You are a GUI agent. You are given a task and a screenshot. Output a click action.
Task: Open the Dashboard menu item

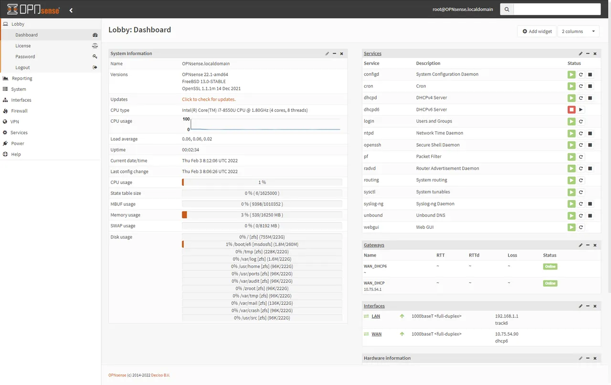click(x=51, y=35)
